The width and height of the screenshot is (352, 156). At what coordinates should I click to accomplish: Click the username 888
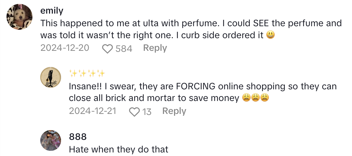pos(78,137)
